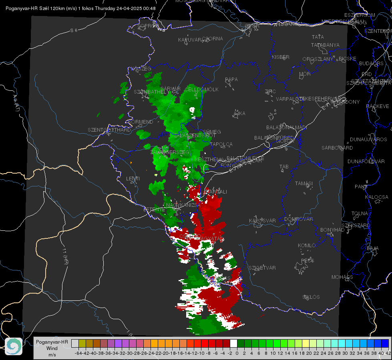This screenshot has height=360, width=392.
Task: Select the dark blue last legend swatch
Action: click(x=385, y=343)
